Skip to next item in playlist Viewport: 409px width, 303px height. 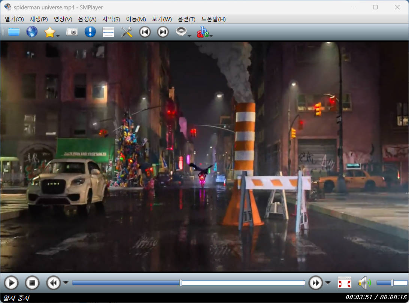[x=163, y=32]
